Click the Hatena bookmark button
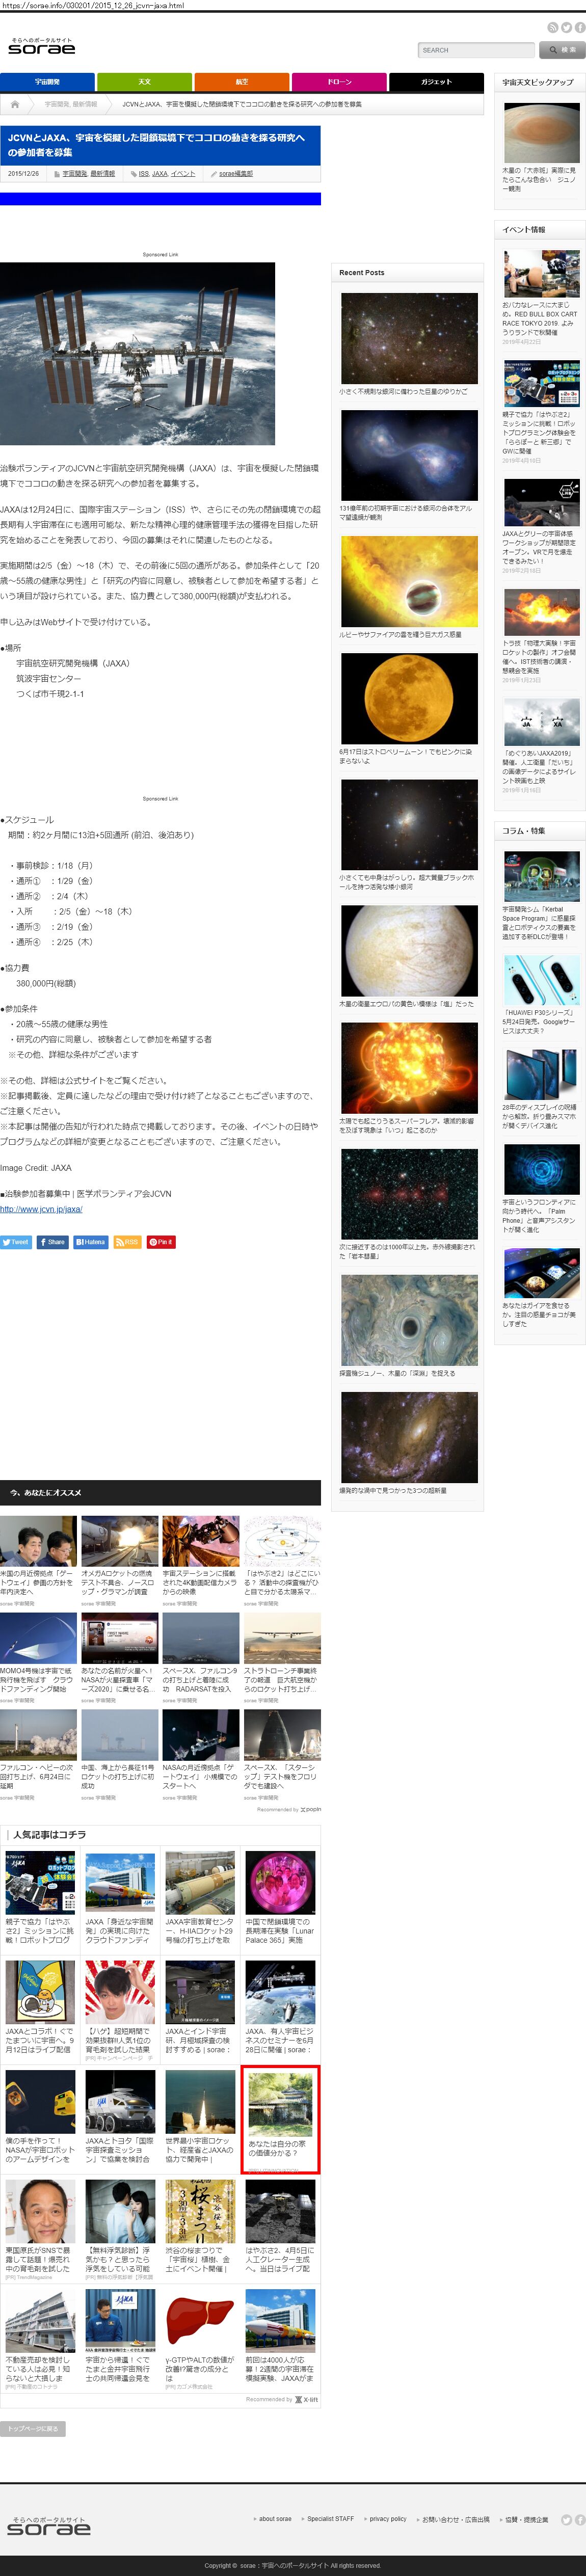 (91, 1242)
